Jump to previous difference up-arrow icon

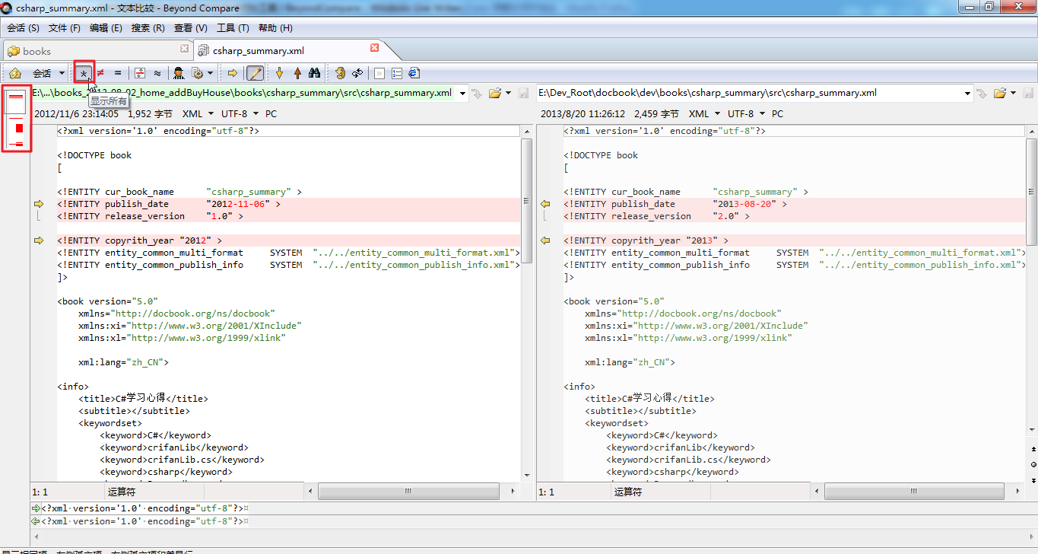(297, 73)
